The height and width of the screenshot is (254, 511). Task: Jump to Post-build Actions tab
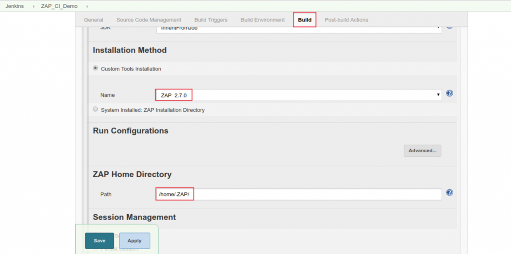(346, 20)
